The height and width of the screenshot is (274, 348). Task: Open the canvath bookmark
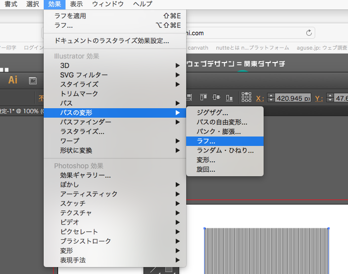198,48
